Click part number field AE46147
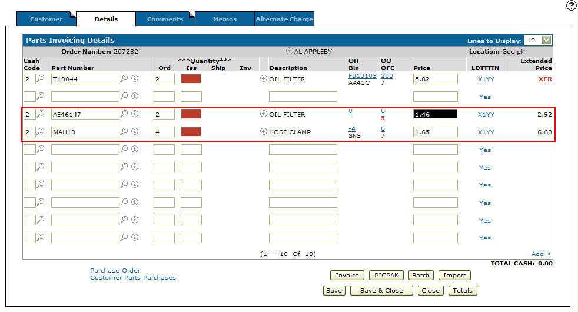Image resolution: width=578 pixels, height=312 pixels. 85,114
